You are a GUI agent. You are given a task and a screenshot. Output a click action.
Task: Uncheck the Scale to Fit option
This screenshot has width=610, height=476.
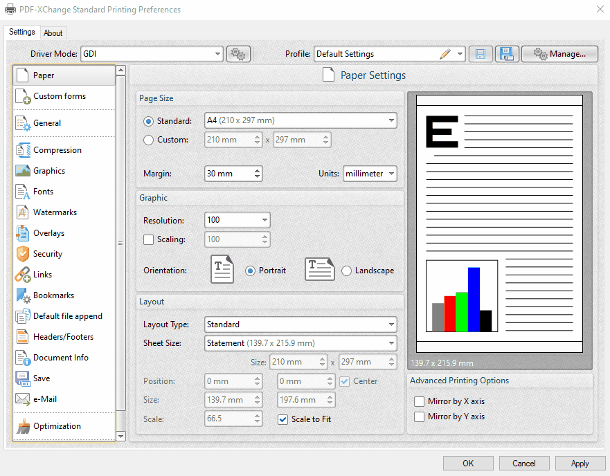click(x=282, y=419)
